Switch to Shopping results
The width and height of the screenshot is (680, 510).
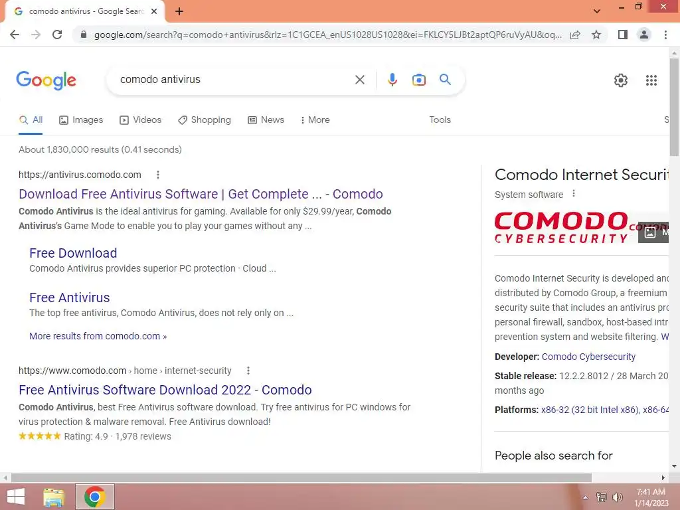tap(205, 120)
